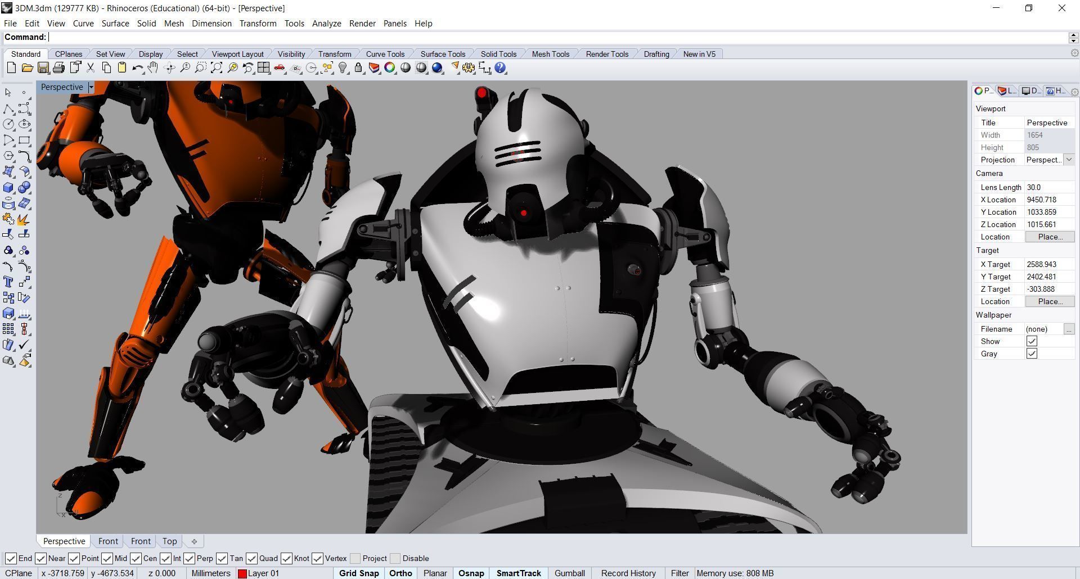Image resolution: width=1080 pixels, height=579 pixels.
Task: Select the Circle tool in left sidebar
Action: pos(8,124)
